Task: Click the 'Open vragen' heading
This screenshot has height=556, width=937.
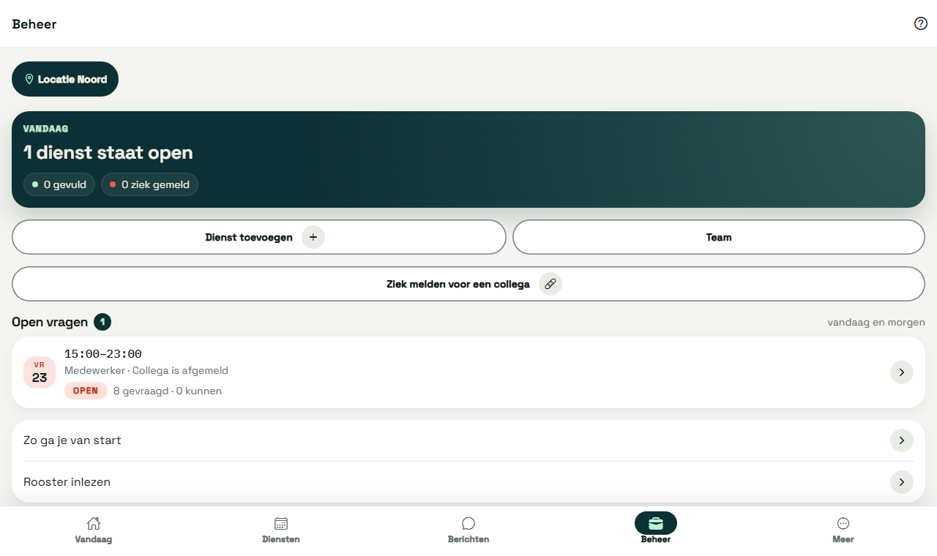Action: point(50,322)
